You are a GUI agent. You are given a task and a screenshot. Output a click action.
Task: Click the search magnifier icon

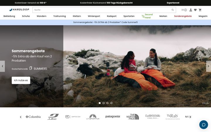pyautogui.click(x=173, y=10)
